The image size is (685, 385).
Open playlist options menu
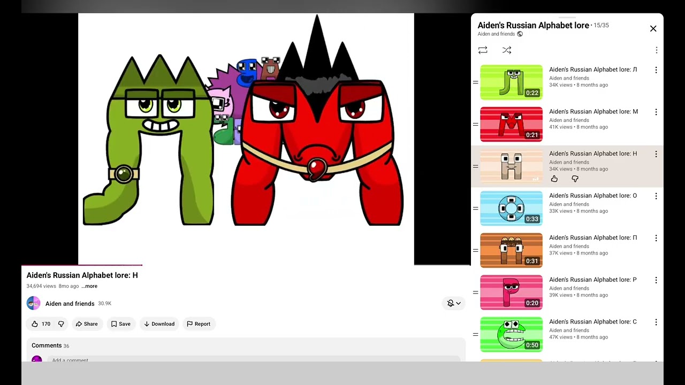[656, 50]
